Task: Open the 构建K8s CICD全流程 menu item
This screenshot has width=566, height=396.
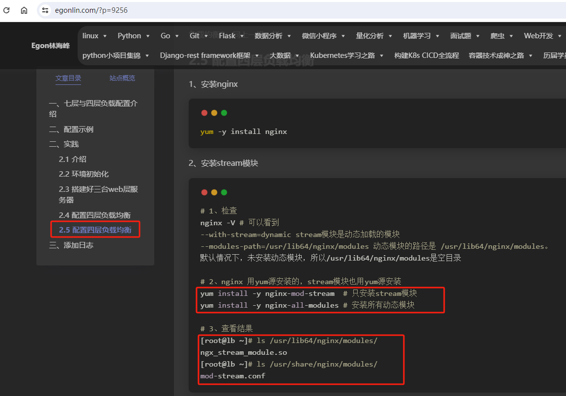Action: pyautogui.click(x=426, y=55)
